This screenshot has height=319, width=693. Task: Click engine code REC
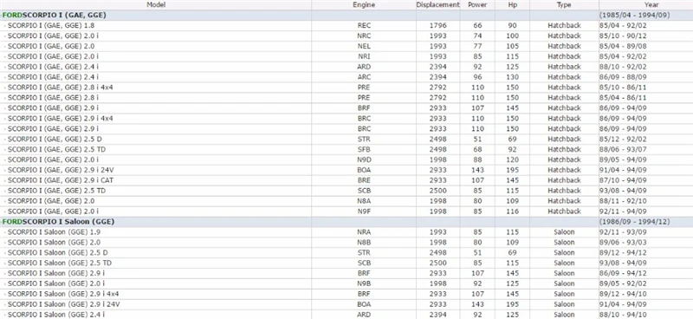tap(364, 26)
